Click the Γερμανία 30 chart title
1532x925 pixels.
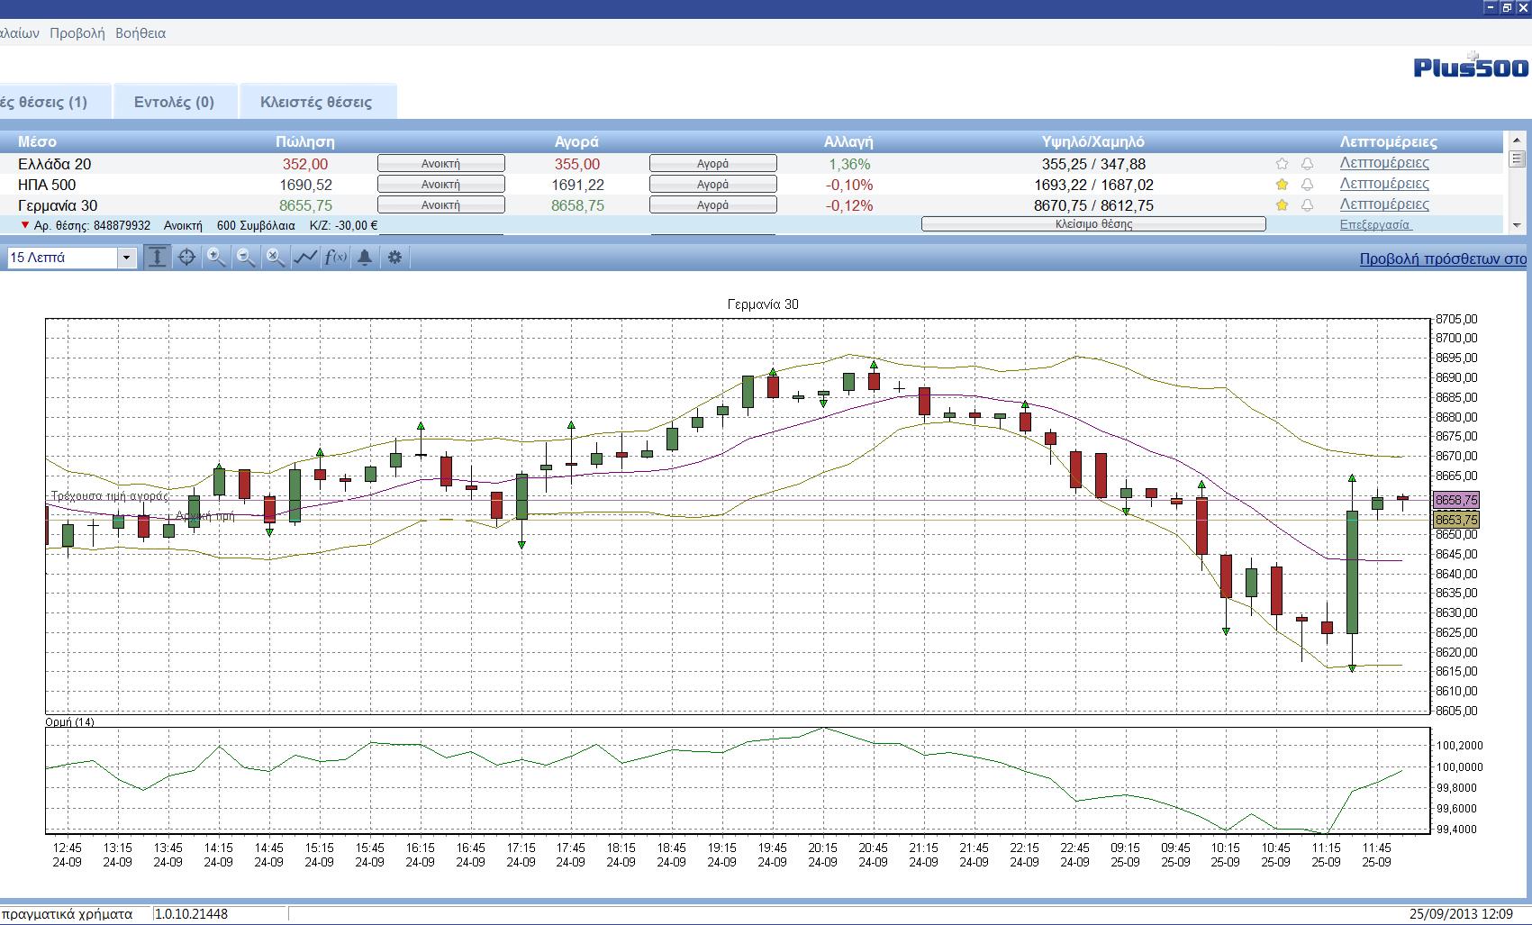763,304
